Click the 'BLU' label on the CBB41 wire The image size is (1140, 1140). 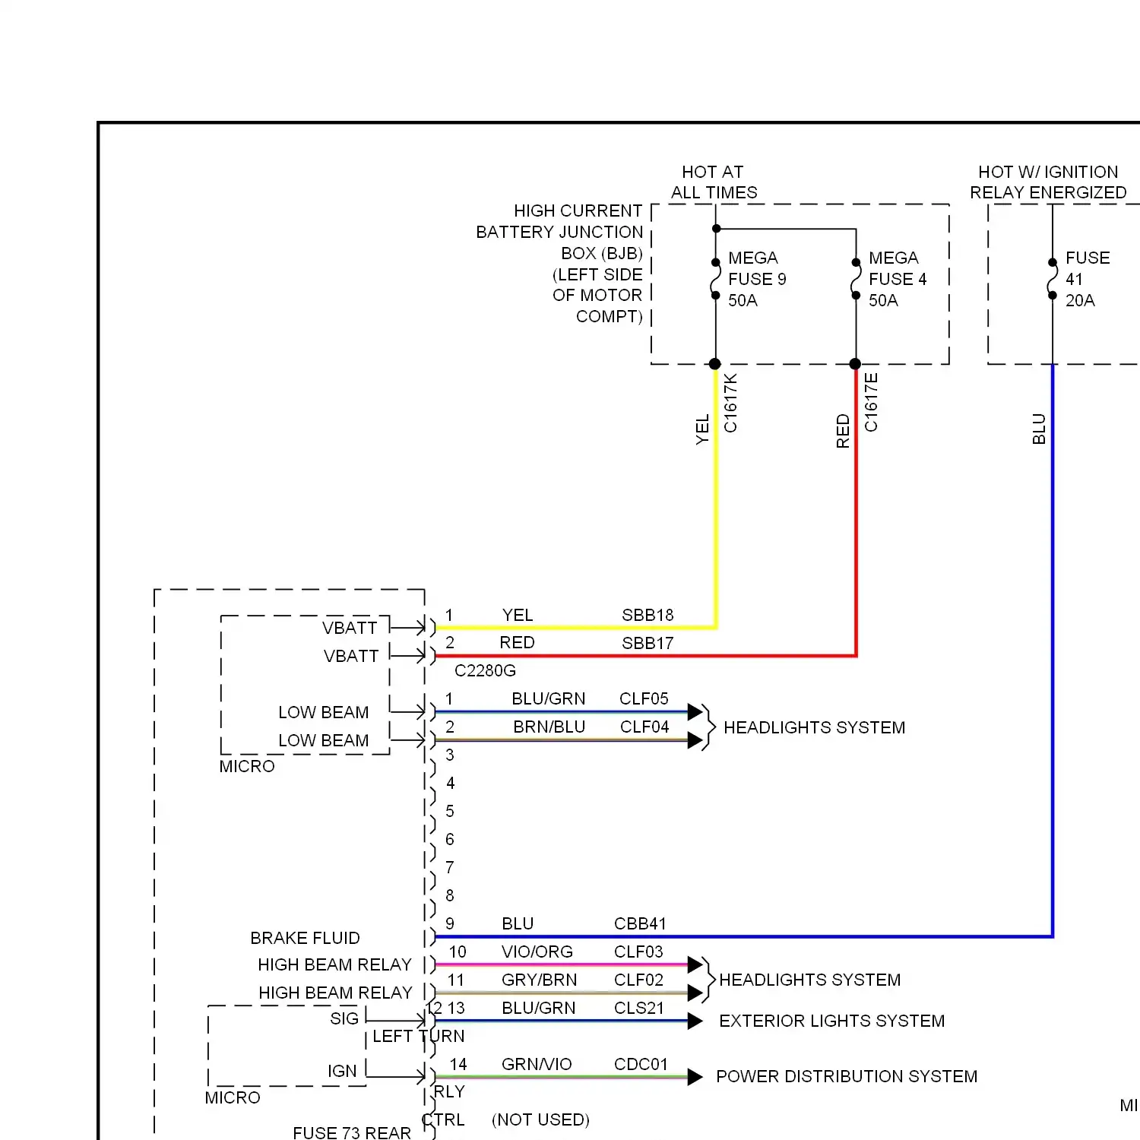pos(518,923)
